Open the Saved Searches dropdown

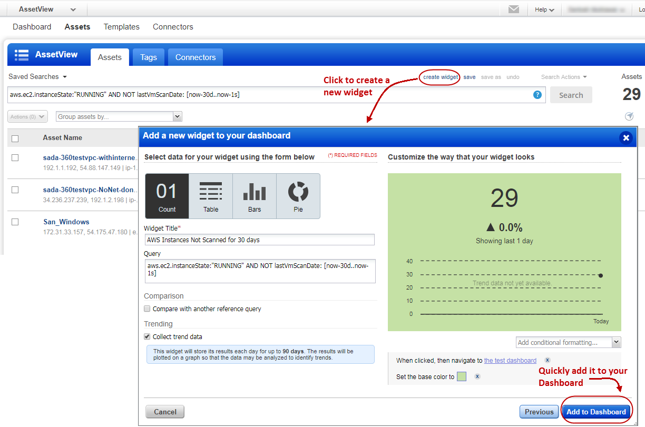[x=37, y=77]
